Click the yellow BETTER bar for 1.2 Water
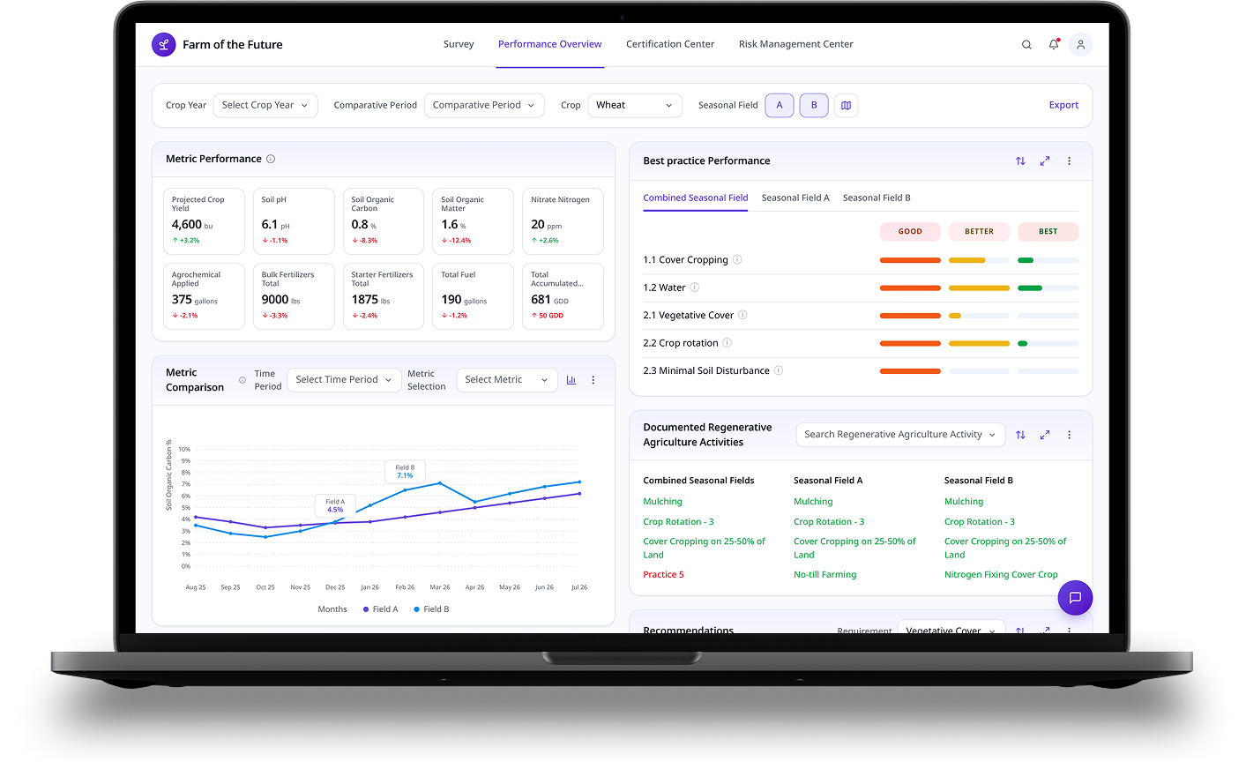 (979, 288)
